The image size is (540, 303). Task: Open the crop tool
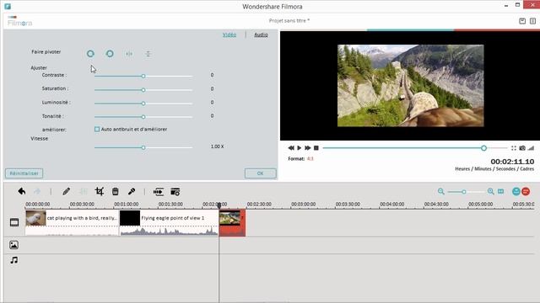[x=100, y=191]
